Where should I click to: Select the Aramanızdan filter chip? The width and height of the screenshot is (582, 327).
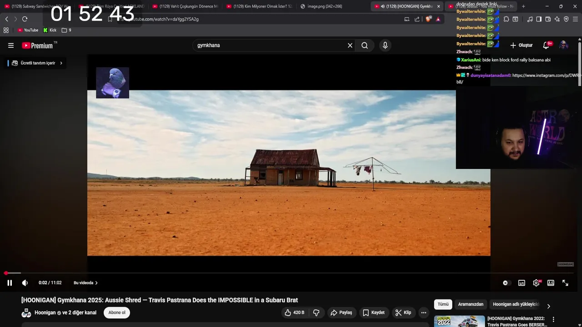coord(471,304)
